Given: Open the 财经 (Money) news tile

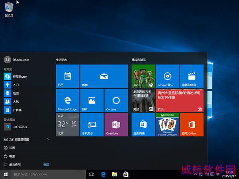Looking at the screenshot, I should (x=143, y=101).
